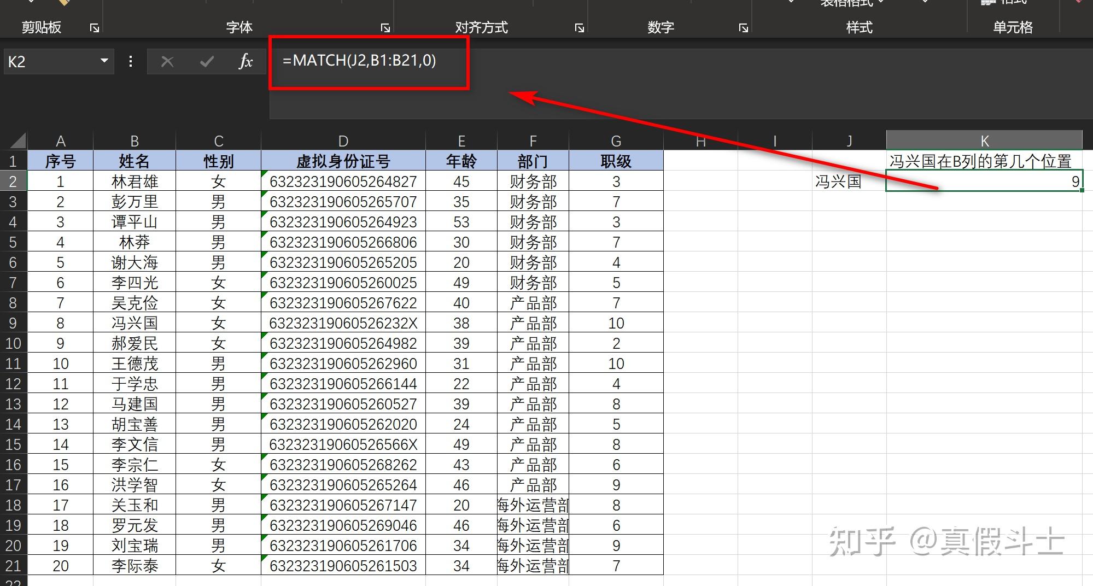Select column H header
Screen dimensions: 1093x586
[701, 141]
